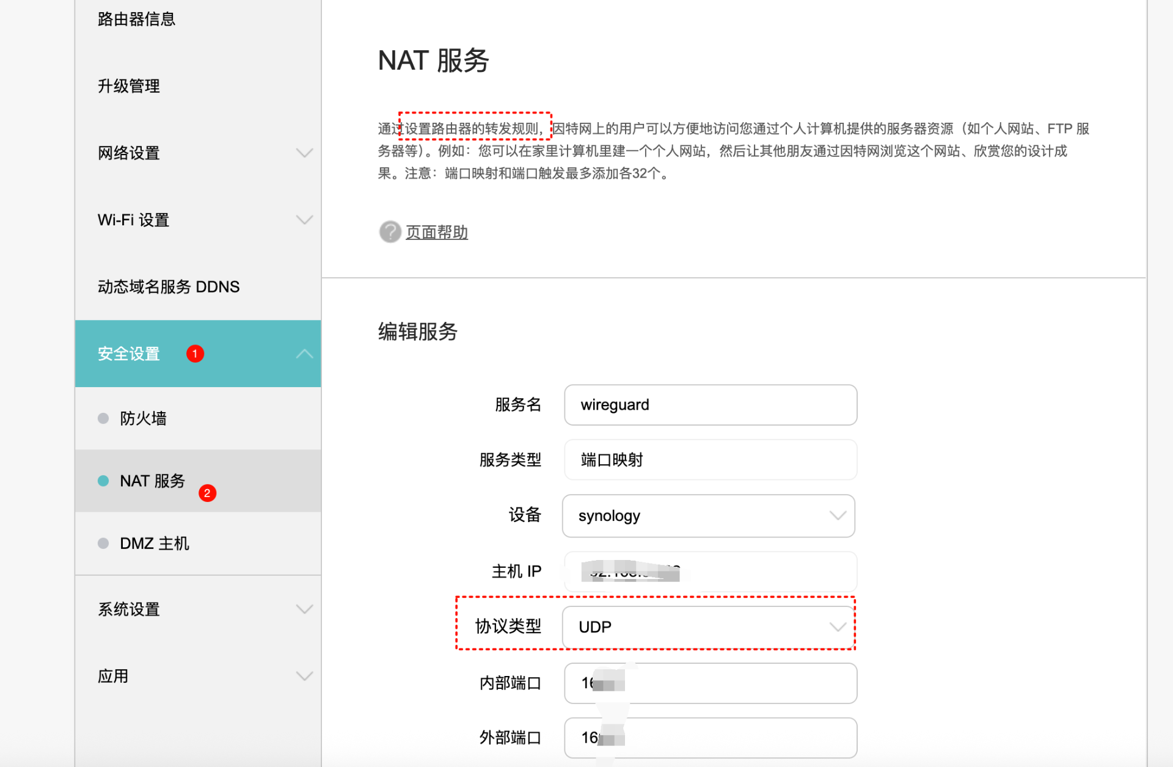Go to 动态域名服务 DDNS page
This screenshot has height=767, width=1173.
coord(169,286)
